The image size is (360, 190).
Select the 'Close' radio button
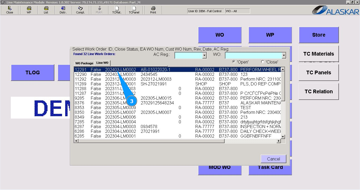tap(263, 62)
